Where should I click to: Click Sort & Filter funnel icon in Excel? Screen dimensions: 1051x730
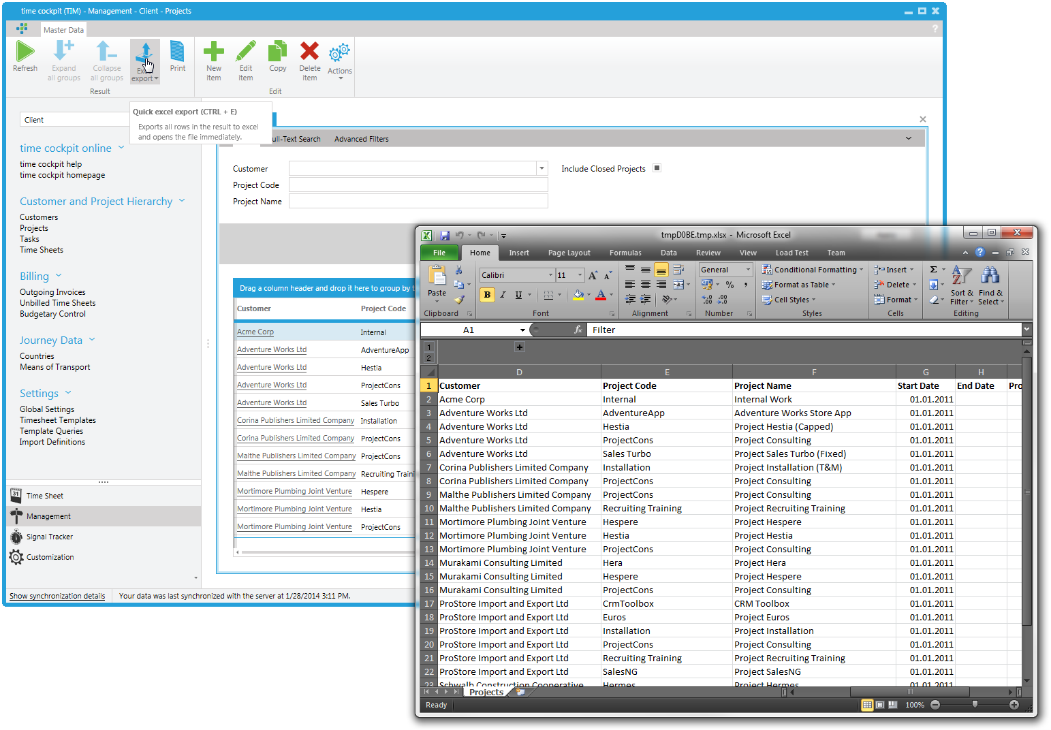962,276
